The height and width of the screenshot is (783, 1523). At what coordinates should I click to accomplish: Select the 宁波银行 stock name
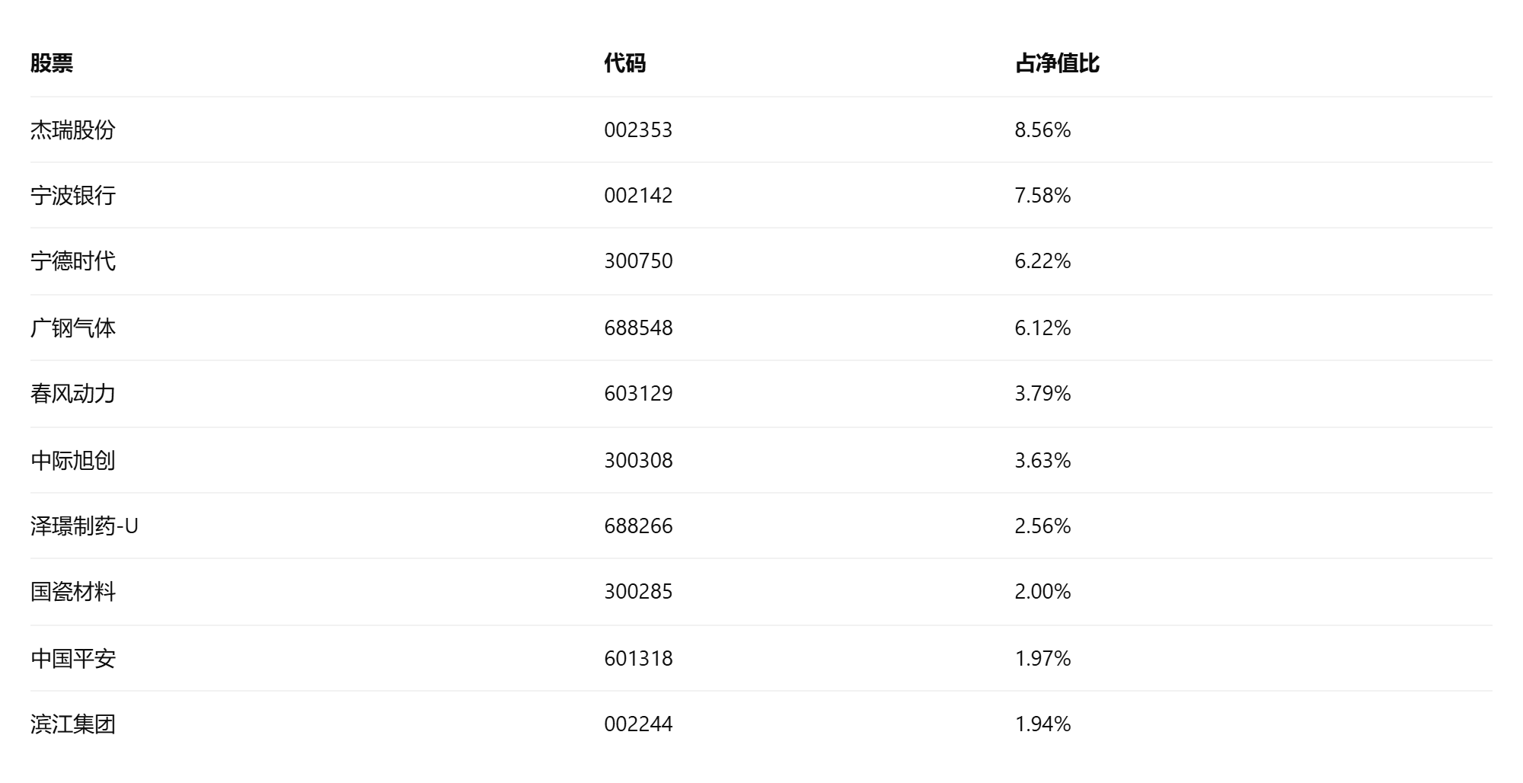73,196
